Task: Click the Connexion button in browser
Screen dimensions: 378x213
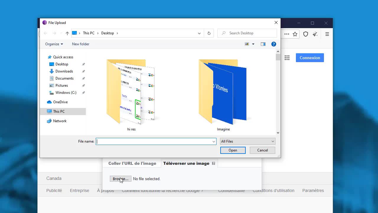Action: click(x=310, y=58)
